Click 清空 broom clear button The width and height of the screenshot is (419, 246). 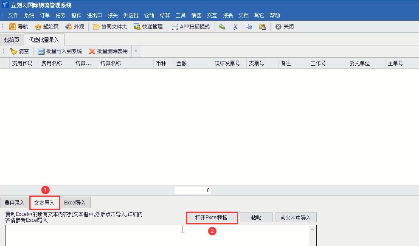tap(19, 51)
